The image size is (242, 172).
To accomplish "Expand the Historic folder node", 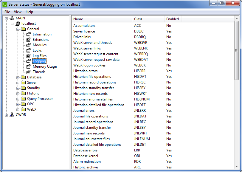I will [x=18, y=94].
